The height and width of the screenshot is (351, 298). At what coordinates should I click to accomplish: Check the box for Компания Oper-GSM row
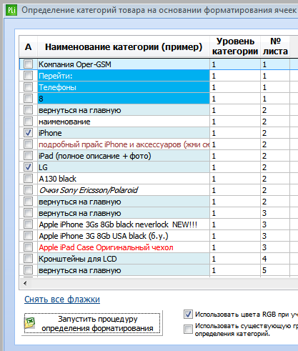point(29,64)
